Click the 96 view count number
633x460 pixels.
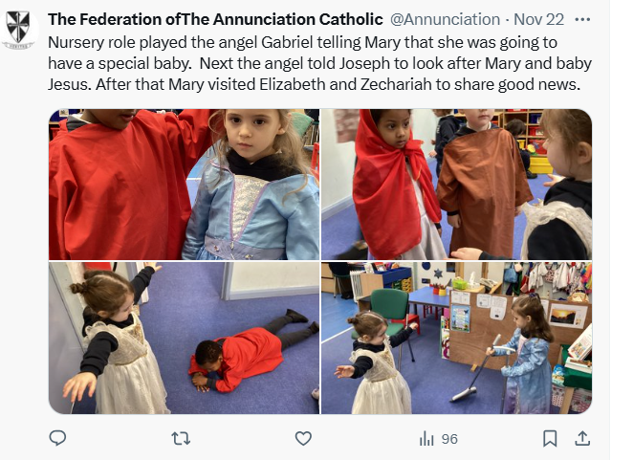click(x=449, y=439)
